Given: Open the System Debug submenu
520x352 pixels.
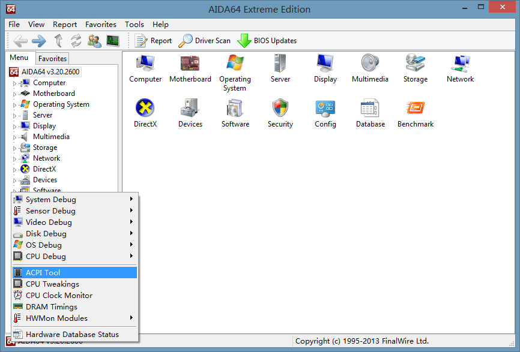Looking at the screenshot, I should [x=74, y=199].
